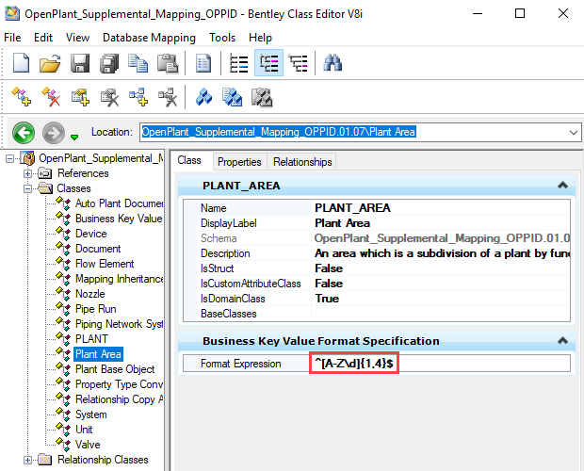Click the Description value field
This screenshot has width=584, height=471.
point(441,253)
